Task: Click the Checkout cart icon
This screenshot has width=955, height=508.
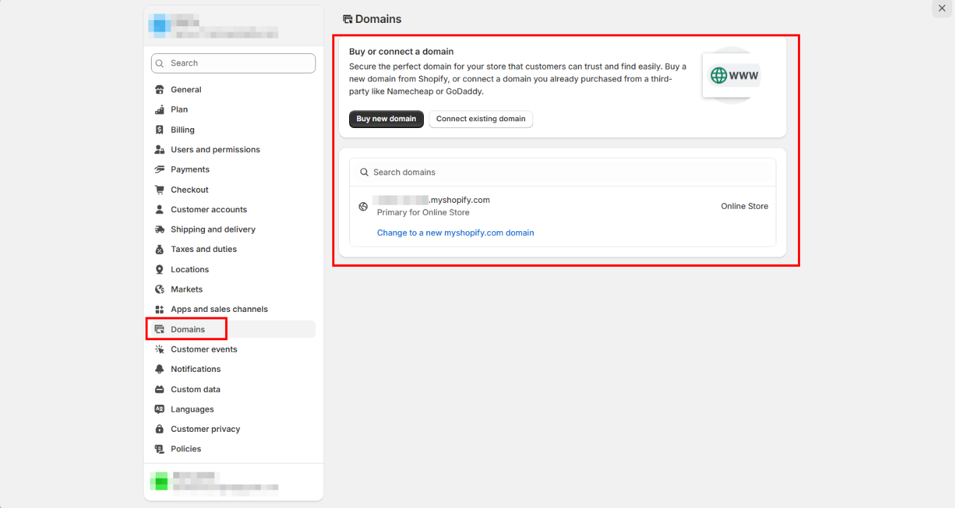Action: point(160,190)
